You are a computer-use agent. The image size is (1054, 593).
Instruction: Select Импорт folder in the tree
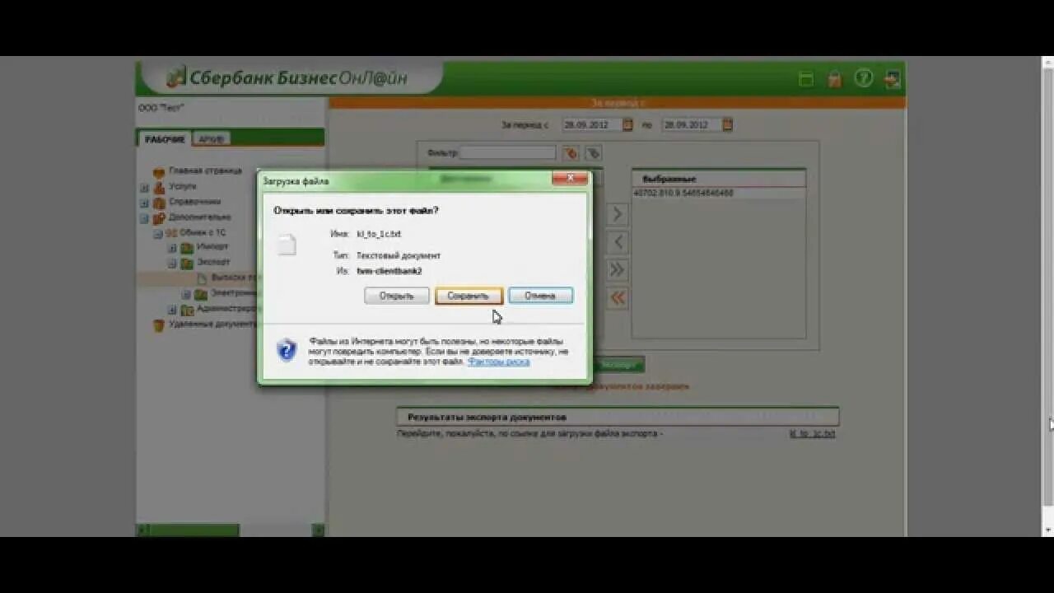pos(212,246)
